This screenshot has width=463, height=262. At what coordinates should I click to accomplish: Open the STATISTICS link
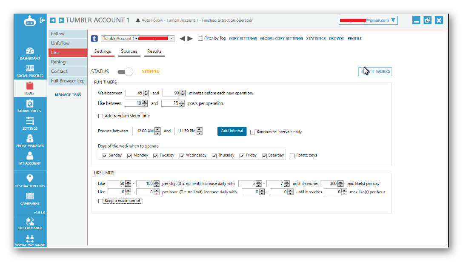coord(316,39)
